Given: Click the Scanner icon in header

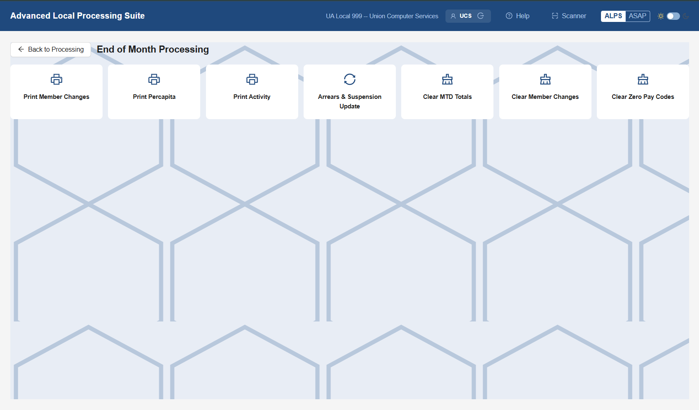Looking at the screenshot, I should (x=555, y=16).
